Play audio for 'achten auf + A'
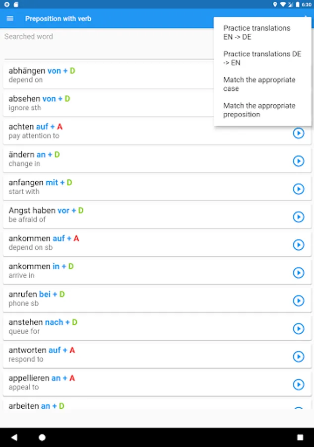The width and height of the screenshot is (314, 447). pyautogui.click(x=298, y=133)
